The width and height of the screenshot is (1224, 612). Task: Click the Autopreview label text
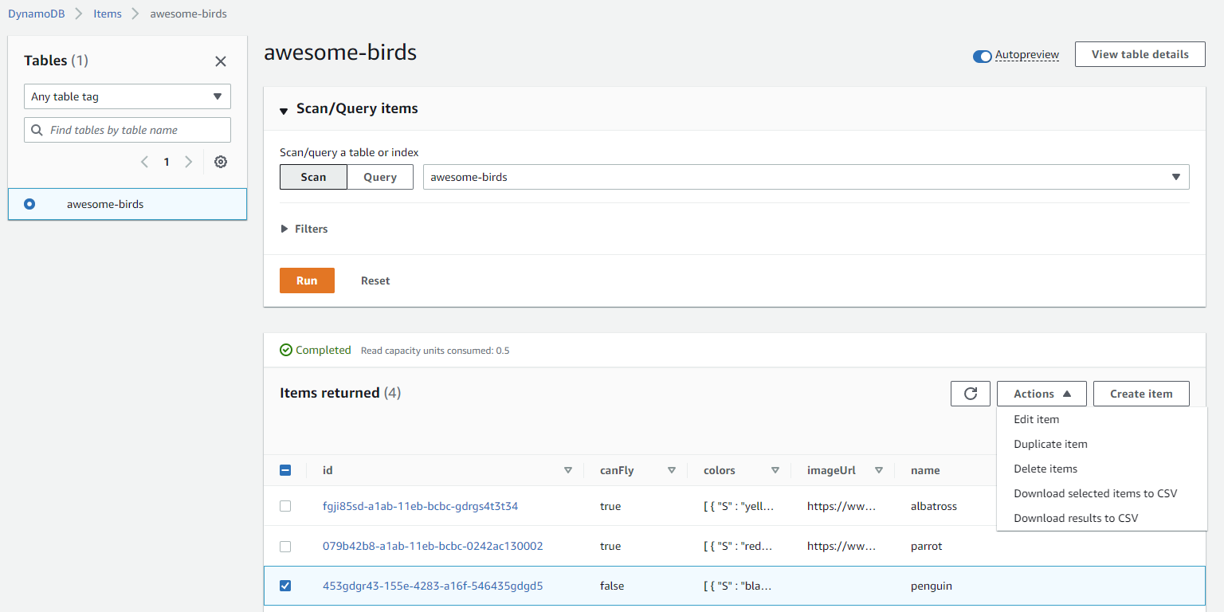(1027, 55)
